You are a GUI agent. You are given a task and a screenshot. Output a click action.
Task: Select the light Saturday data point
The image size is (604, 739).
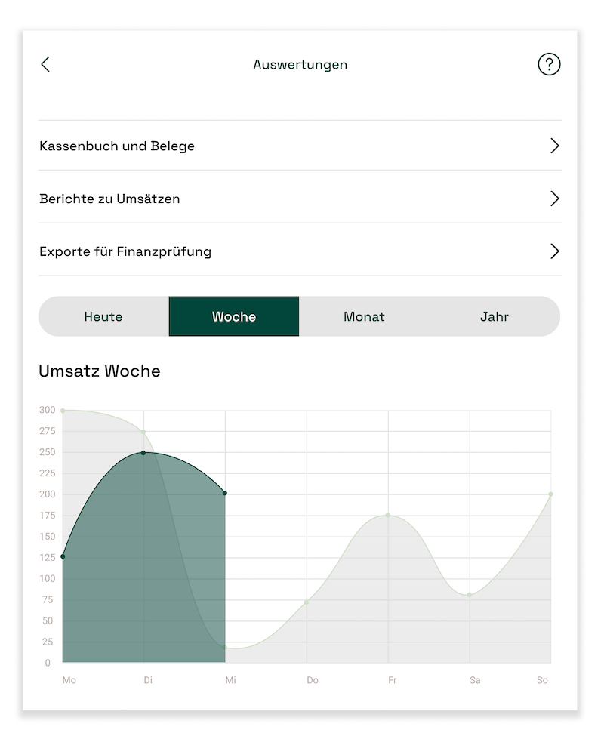click(469, 595)
